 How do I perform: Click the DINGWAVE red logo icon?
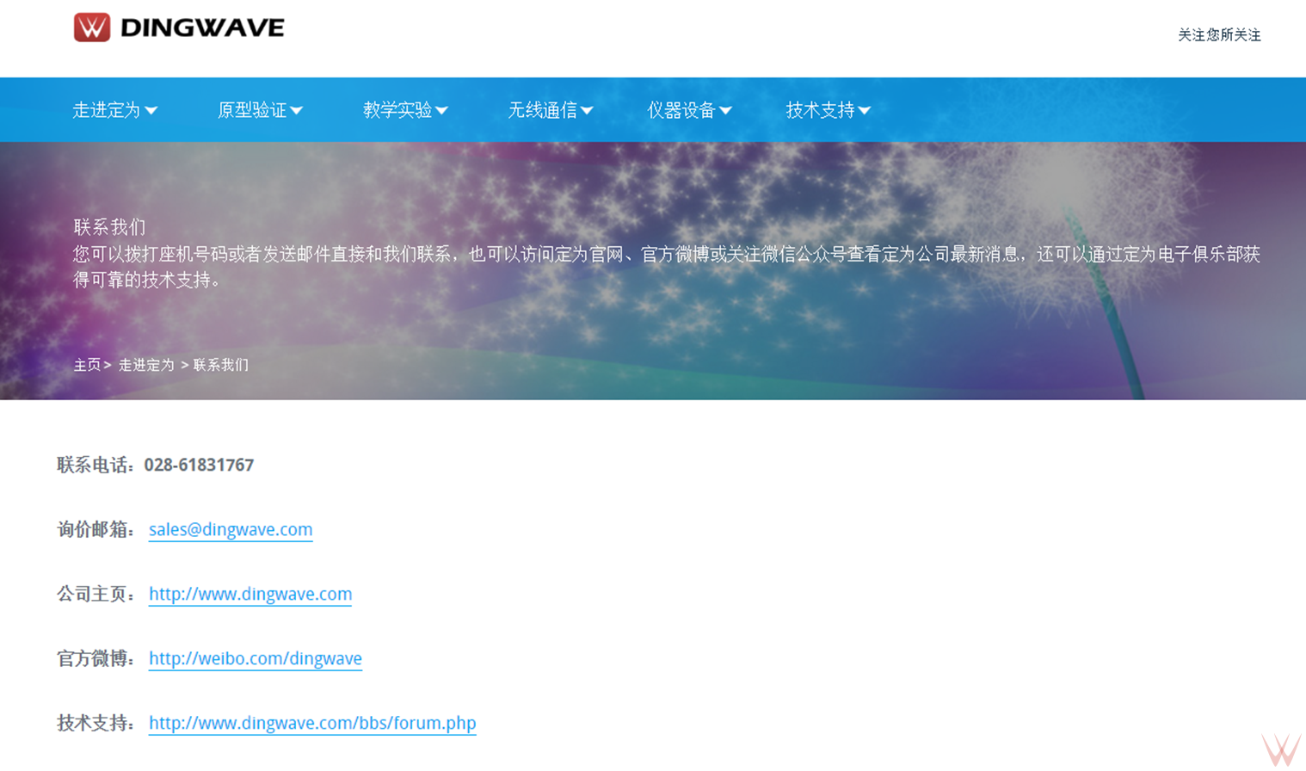(92, 28)
